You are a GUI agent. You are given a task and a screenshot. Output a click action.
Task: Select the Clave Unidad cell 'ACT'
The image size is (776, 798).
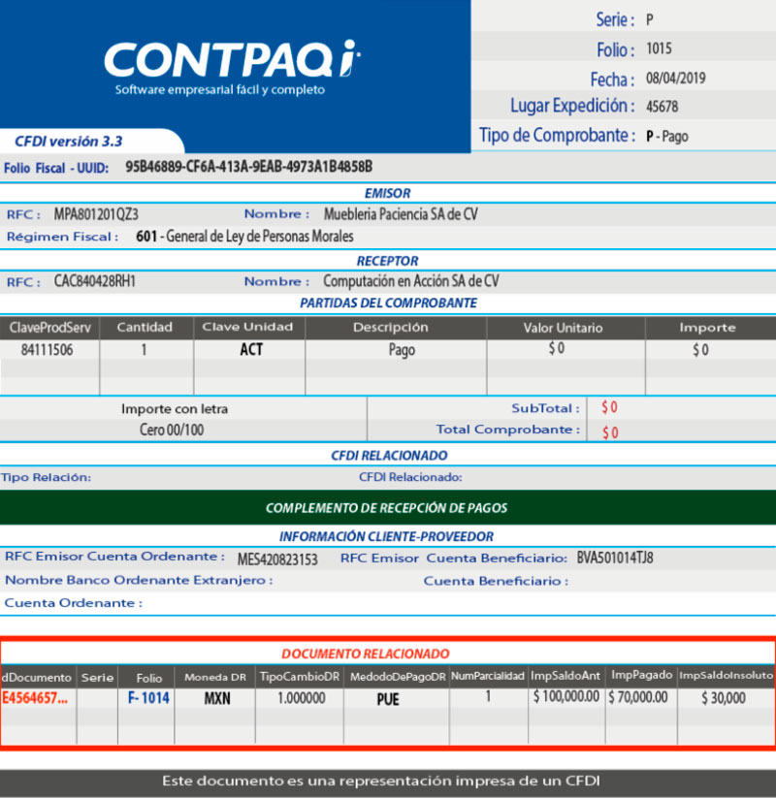click(251, 350)
